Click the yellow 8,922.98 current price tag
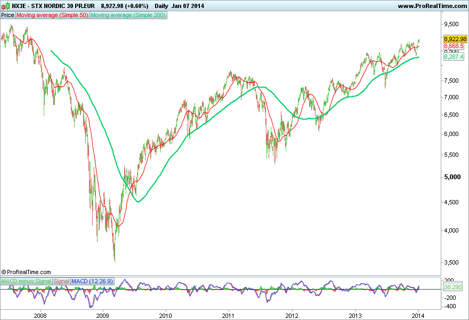Viewport: 469px width, 320px height. tap(455, 39)
